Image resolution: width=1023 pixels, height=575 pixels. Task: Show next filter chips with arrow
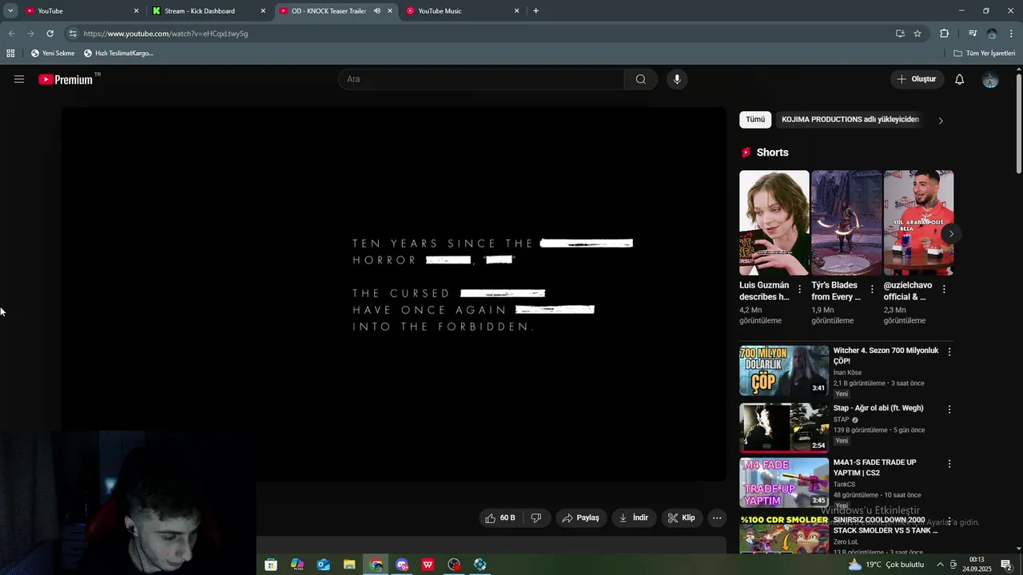pos(941,121)
